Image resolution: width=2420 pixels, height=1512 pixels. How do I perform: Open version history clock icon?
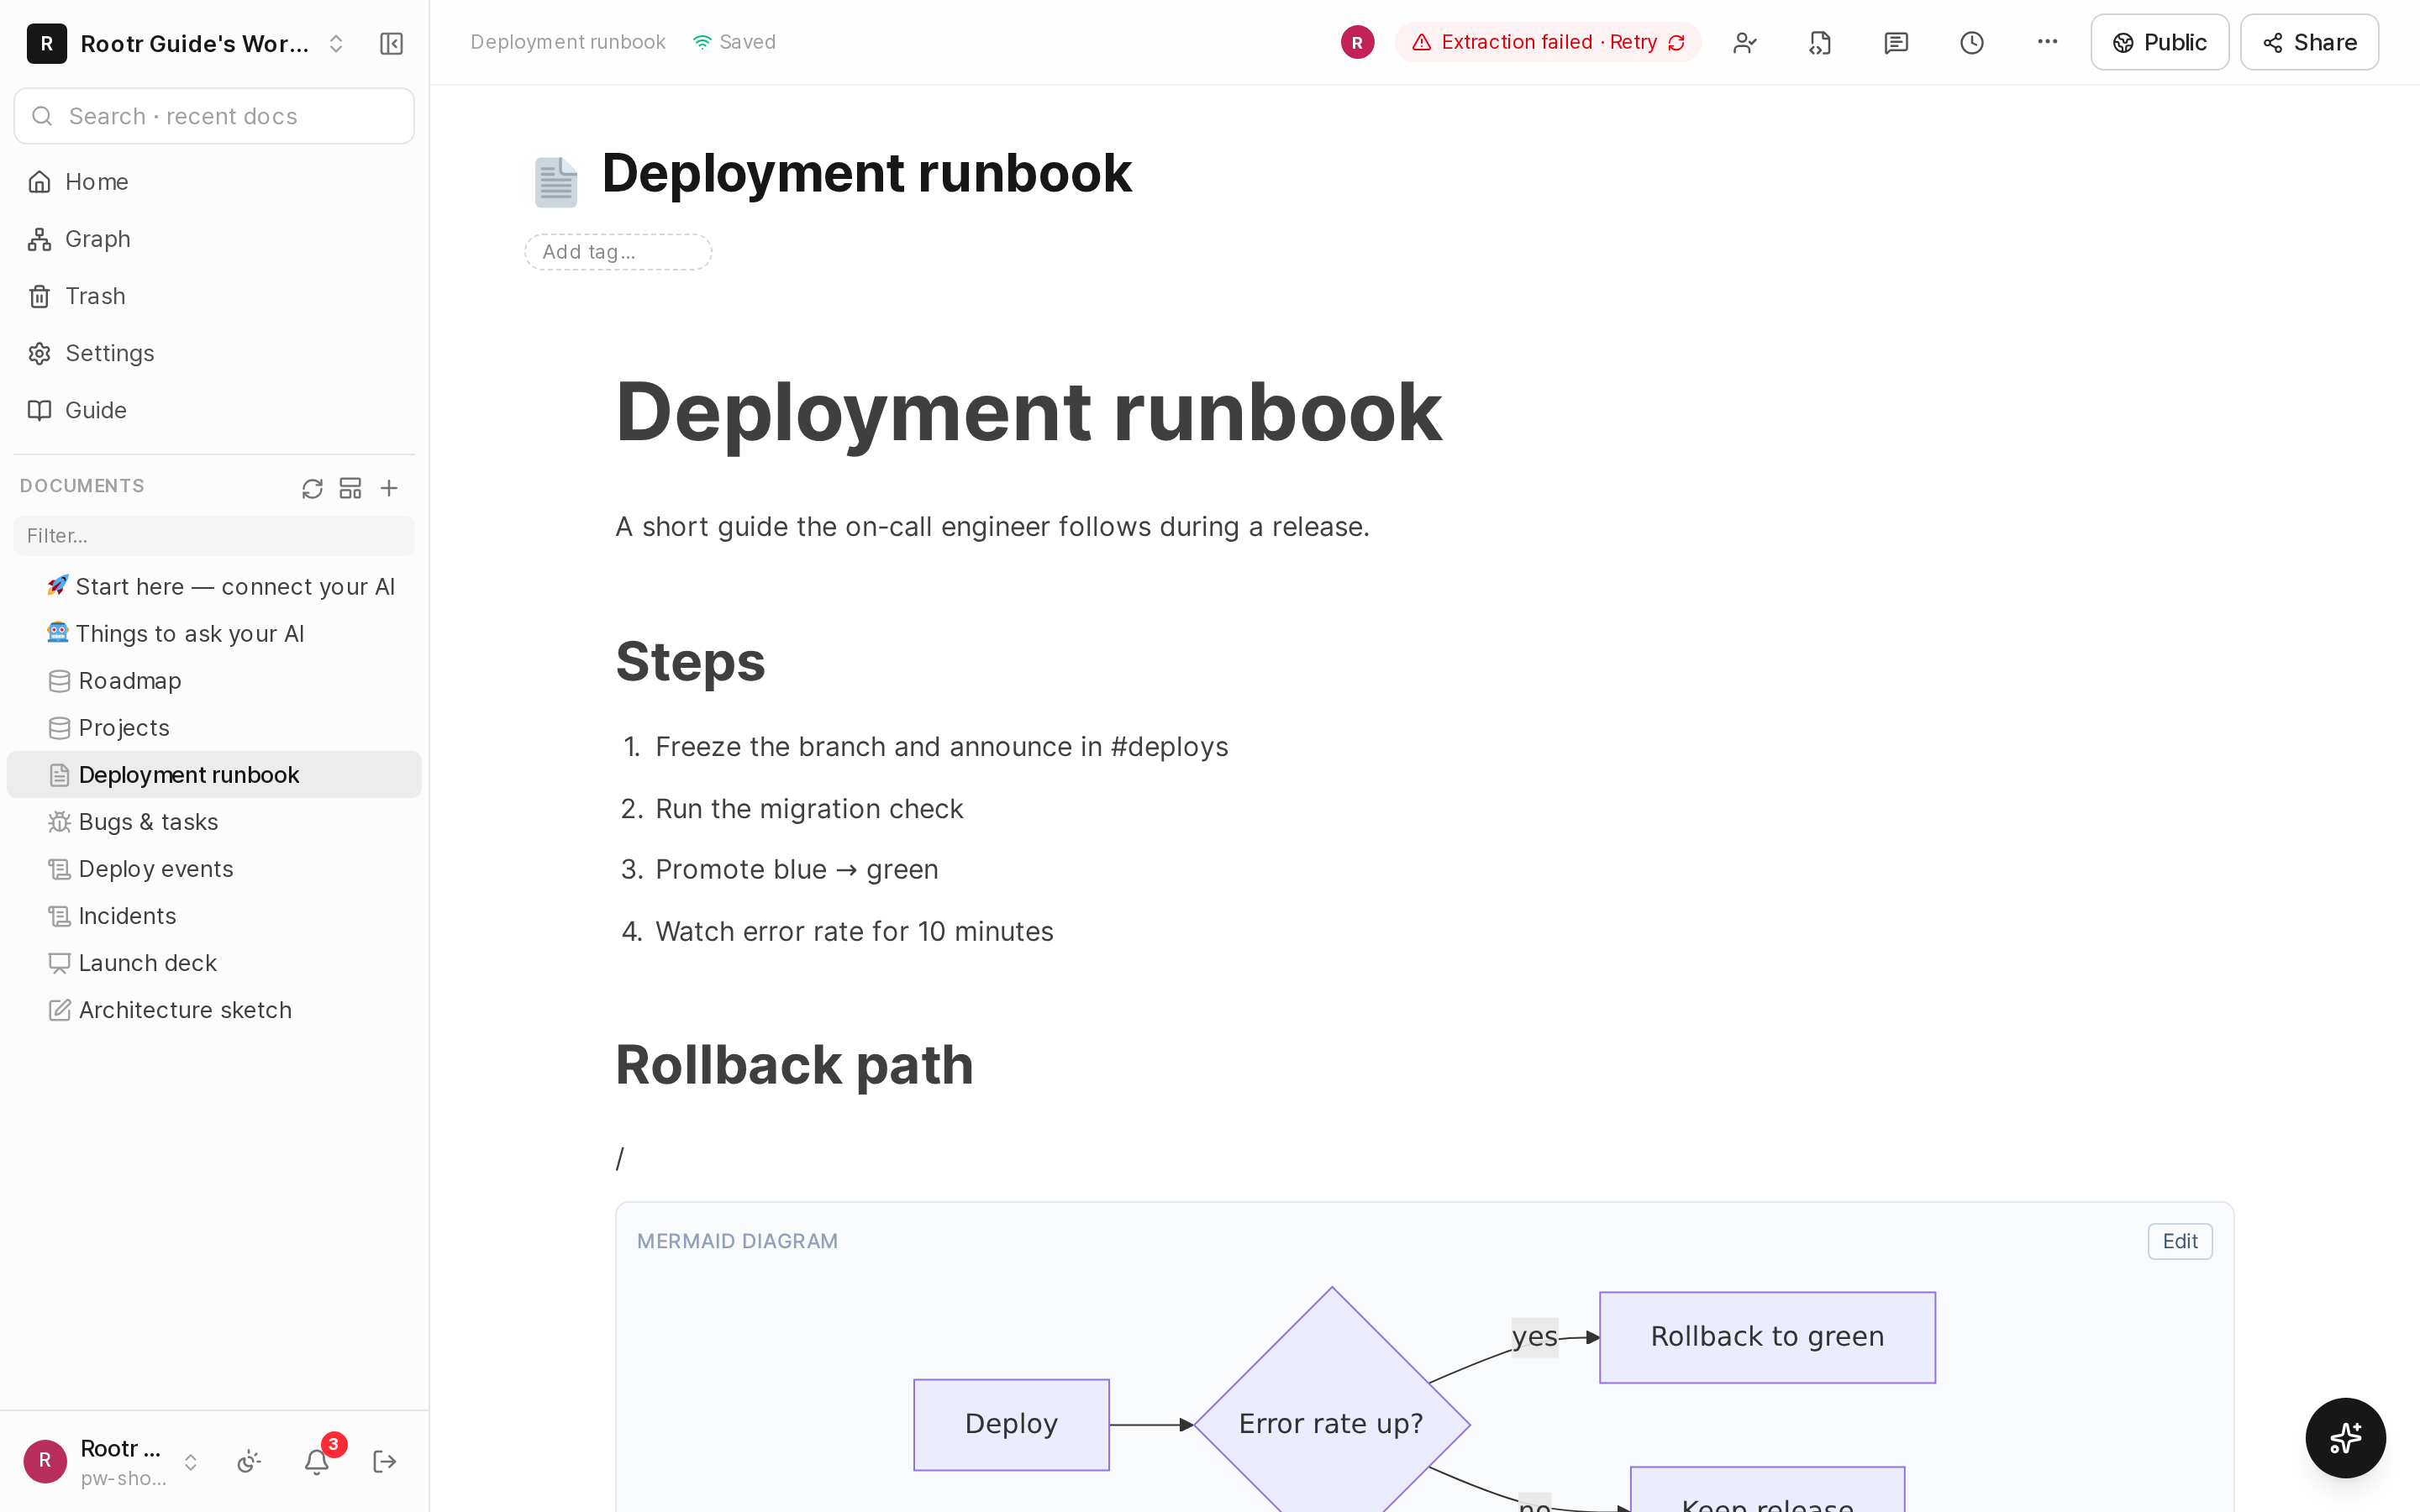point(1972,42)
